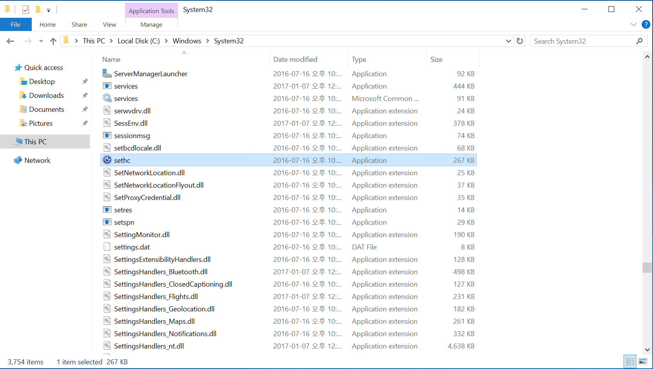Expand the ribbon chevron
653x369 pixels.
click(x=633, y=24)
